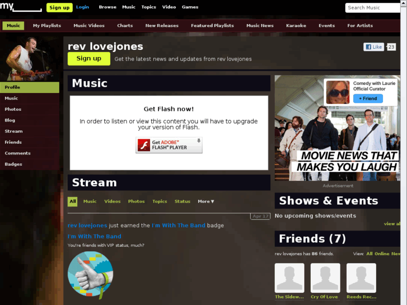Open the I'm With The Band thumbs-up badge
407x305 pixels.
[90, 274]
